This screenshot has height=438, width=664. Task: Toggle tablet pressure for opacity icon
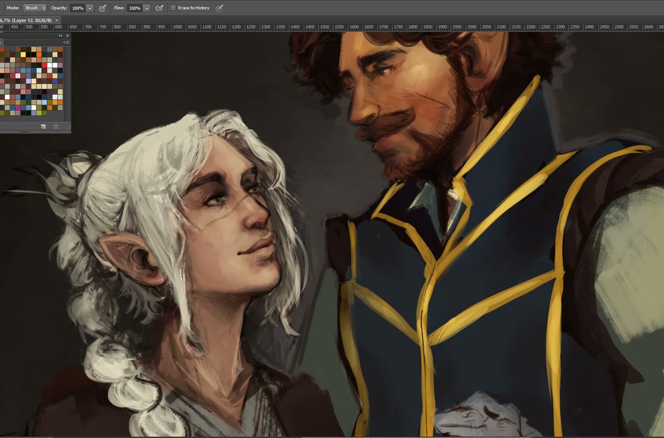tap(102, 8)
